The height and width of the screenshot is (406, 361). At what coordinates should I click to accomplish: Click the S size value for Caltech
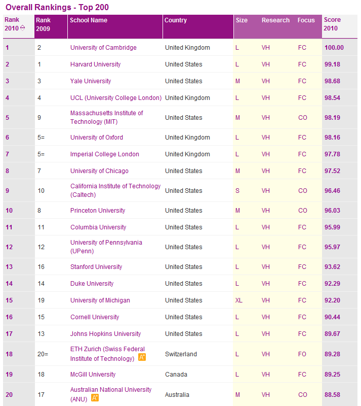[237, 191]
